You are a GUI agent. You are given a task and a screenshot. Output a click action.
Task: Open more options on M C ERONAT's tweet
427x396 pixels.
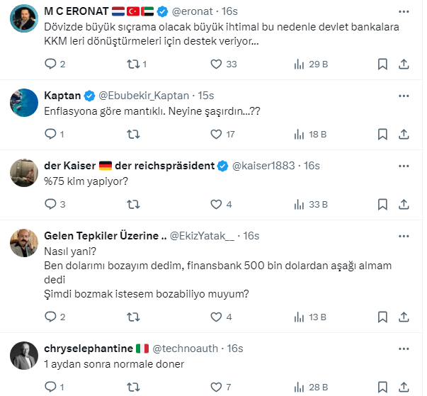(403, 12)
